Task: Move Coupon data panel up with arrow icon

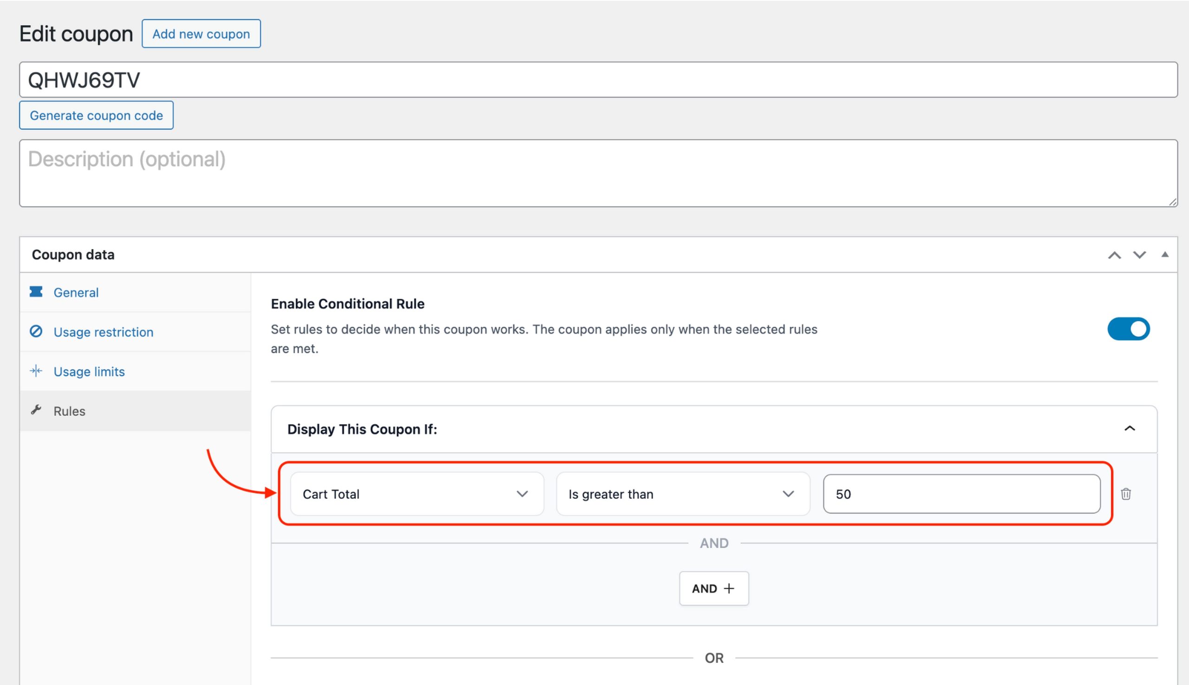Action: 1114,254
